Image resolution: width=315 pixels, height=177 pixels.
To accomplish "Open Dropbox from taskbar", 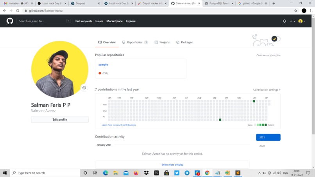I will (146, 173).
